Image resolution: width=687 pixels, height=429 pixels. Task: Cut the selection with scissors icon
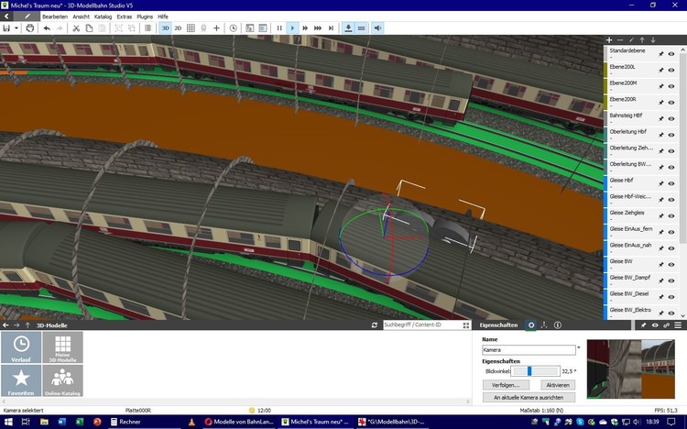[76, 28]
